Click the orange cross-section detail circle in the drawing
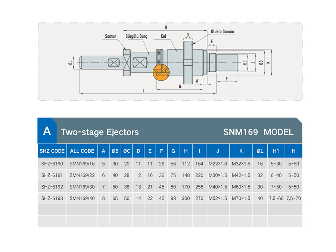The height and width of the screenshot is (252, 336). coord(161,72)
